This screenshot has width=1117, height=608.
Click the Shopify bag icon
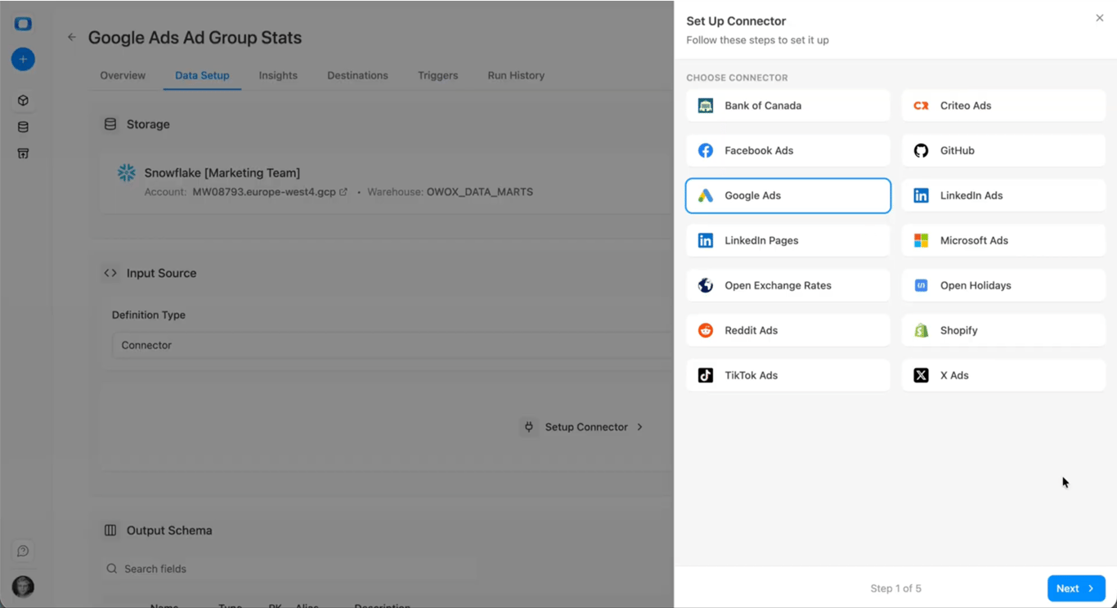pos(921,330)
